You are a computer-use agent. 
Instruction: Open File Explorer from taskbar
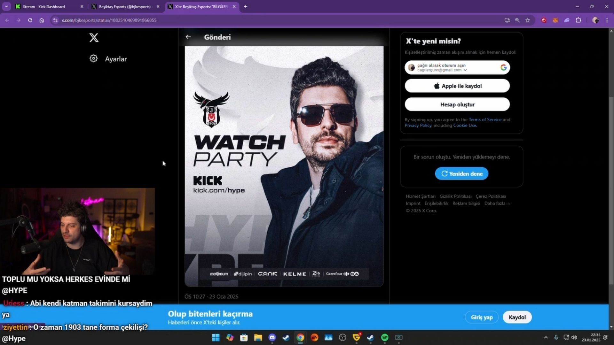tap(258, 337)
